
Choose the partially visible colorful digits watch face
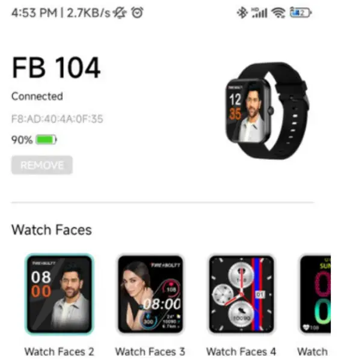click(315, 294)
